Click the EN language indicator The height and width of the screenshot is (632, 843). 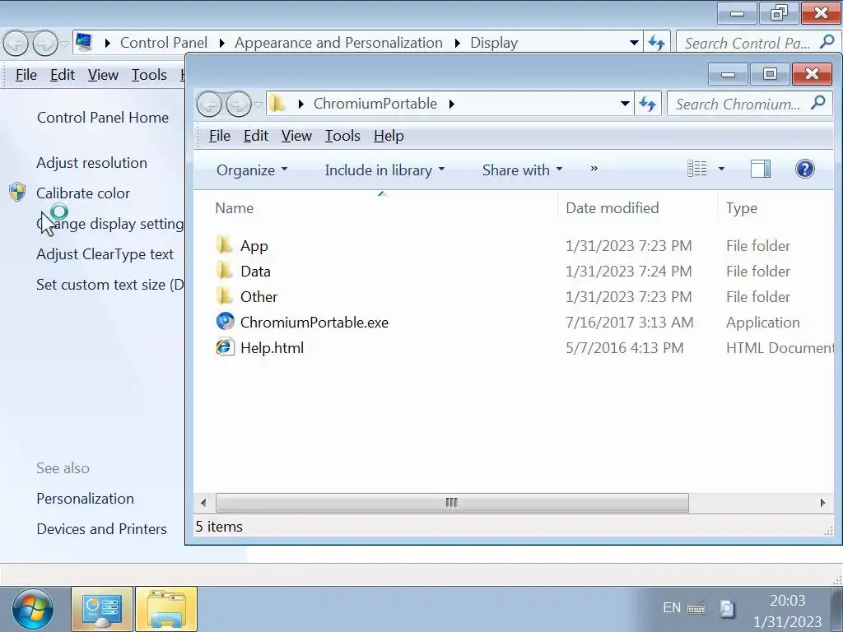[x=672, y=608]
